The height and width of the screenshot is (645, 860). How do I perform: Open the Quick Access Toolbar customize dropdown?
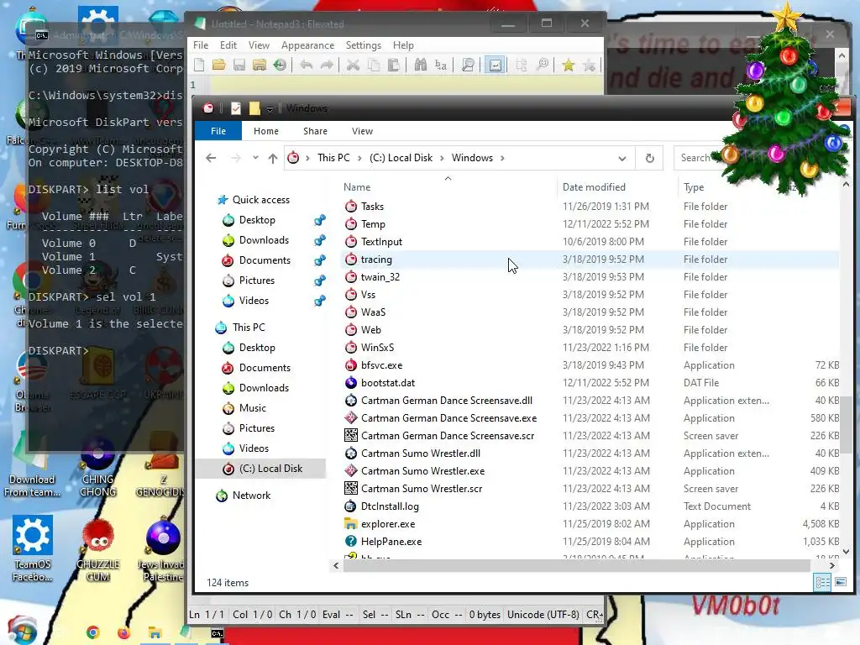pyautogui.click(x=270, y=108)
